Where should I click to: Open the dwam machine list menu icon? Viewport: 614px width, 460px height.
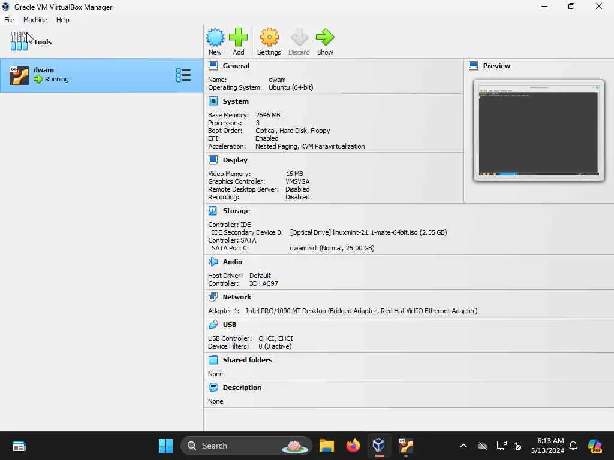[x=183, y=75]
